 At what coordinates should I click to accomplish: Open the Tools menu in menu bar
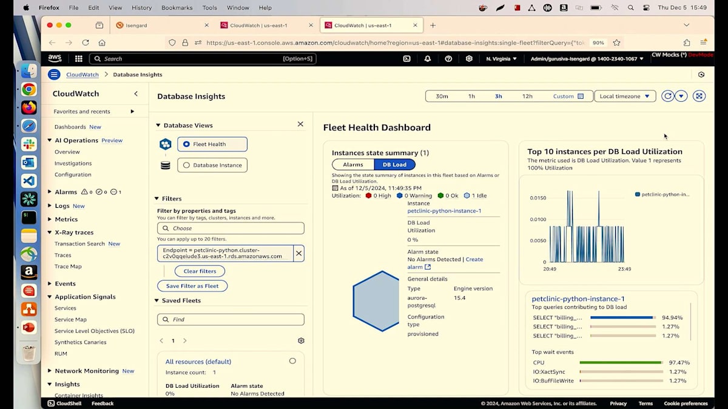[209, 8]
